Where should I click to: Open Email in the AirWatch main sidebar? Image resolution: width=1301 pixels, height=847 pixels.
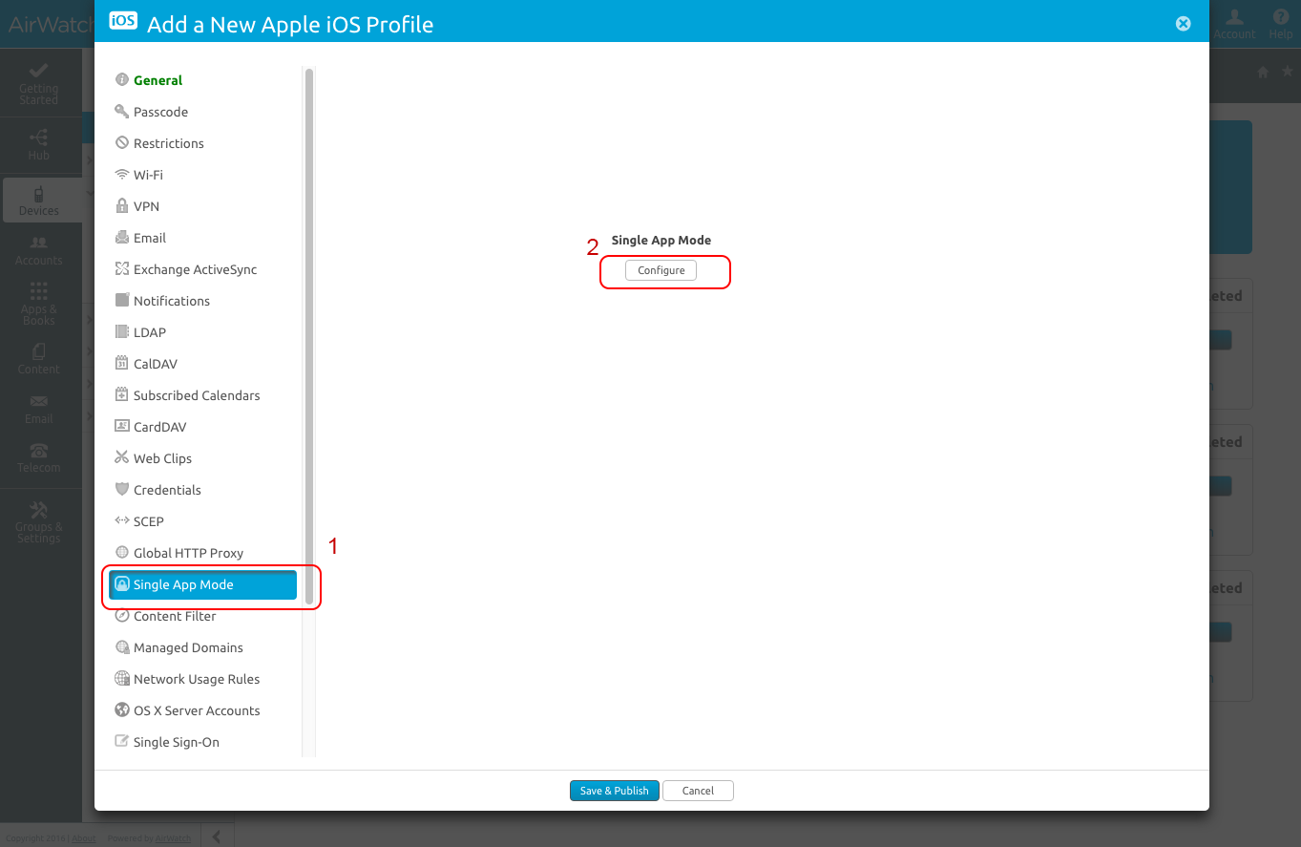(x=39, y=410)
